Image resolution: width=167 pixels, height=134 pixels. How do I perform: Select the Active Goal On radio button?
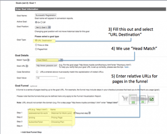[36, 22]
